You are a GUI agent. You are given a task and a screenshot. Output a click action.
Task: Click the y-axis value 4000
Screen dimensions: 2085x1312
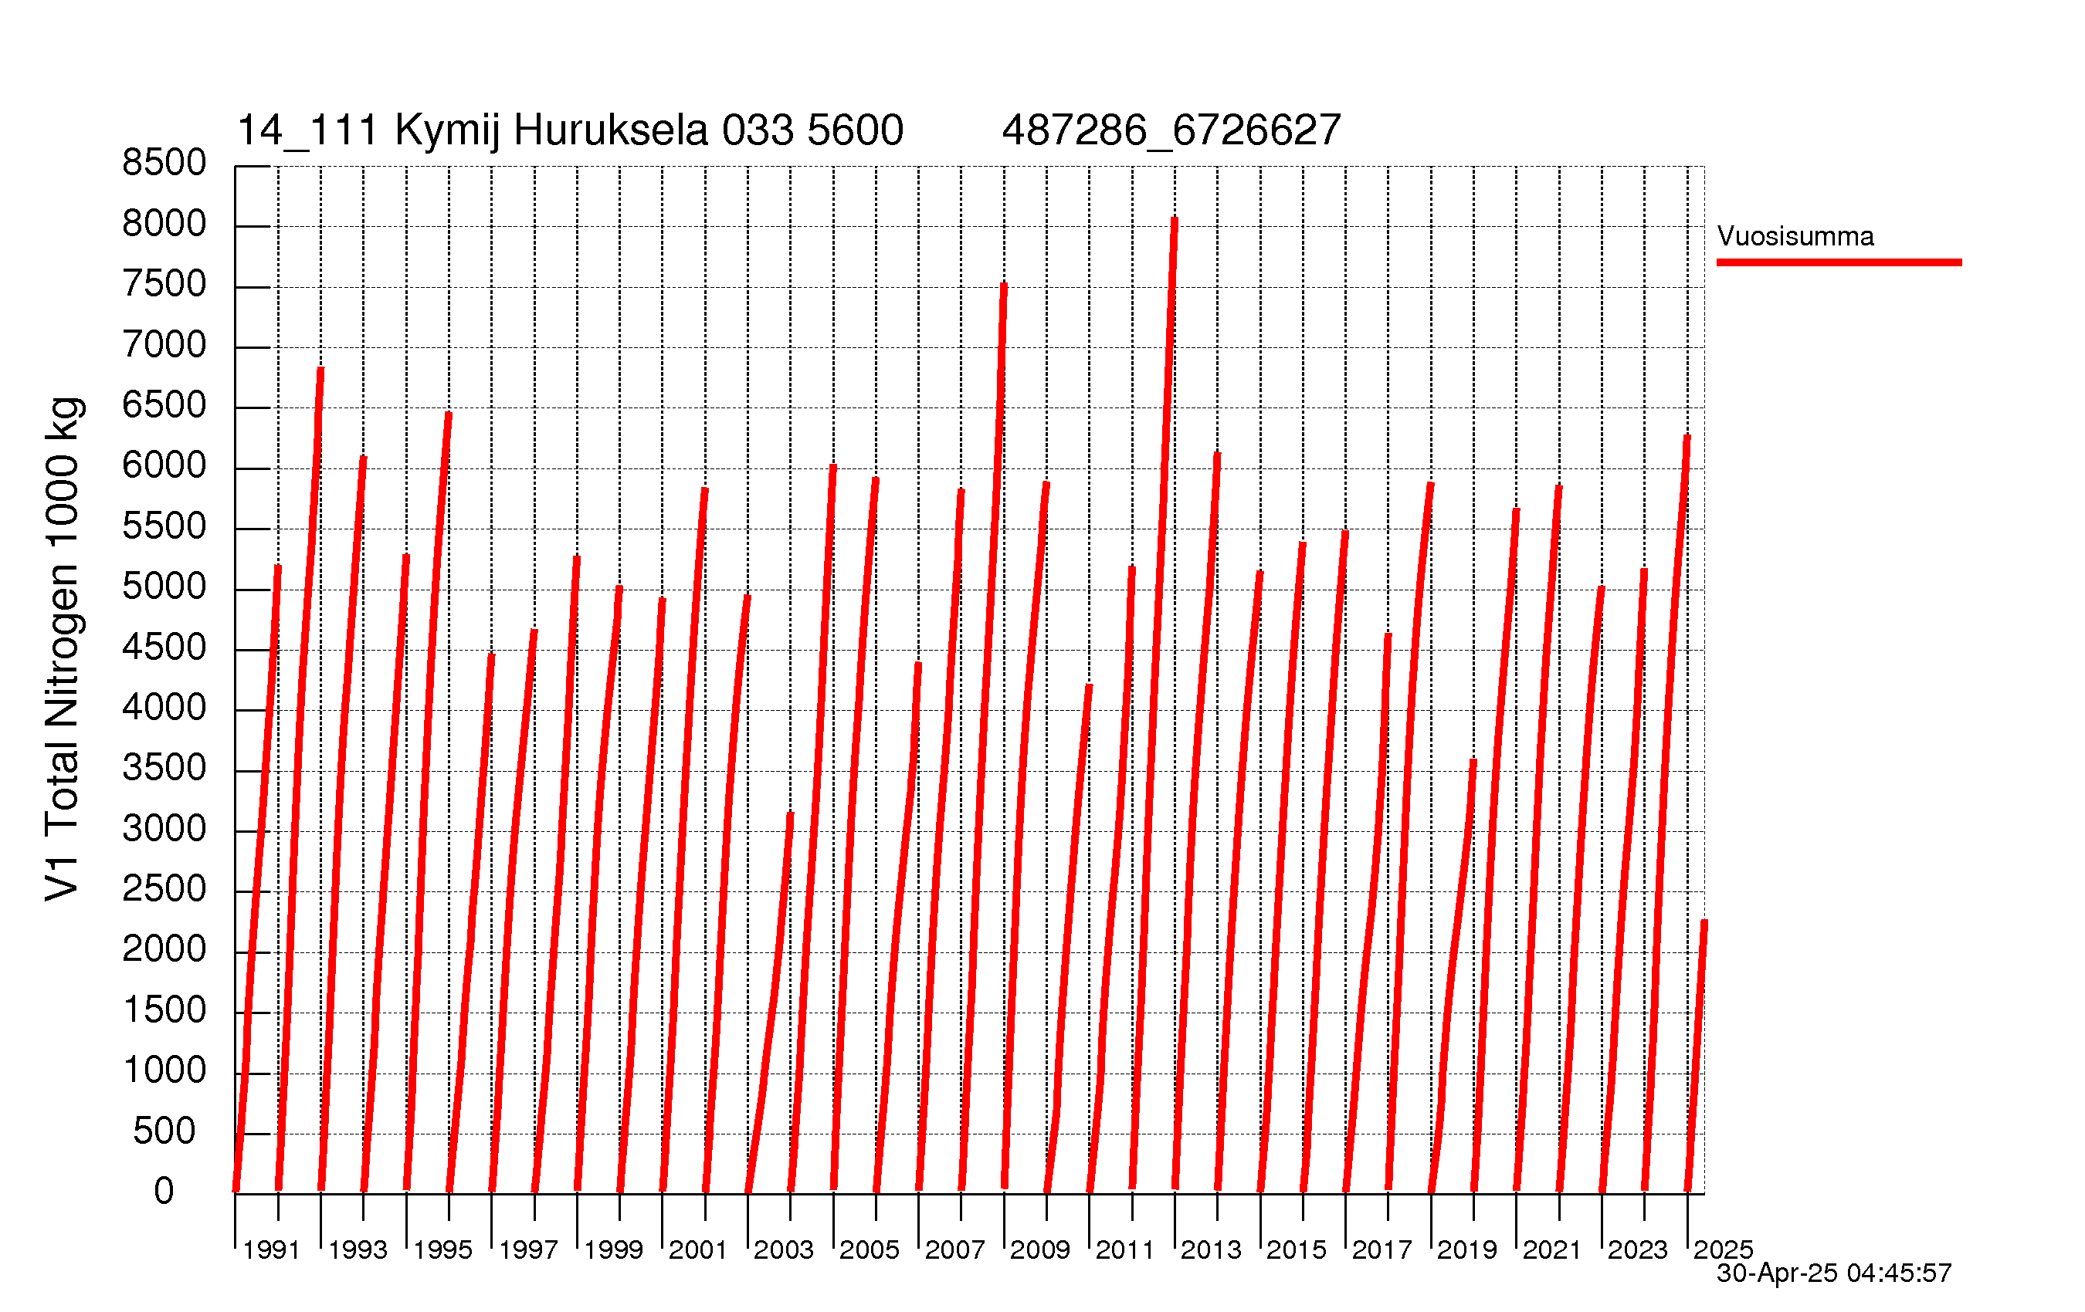point(164,708)
